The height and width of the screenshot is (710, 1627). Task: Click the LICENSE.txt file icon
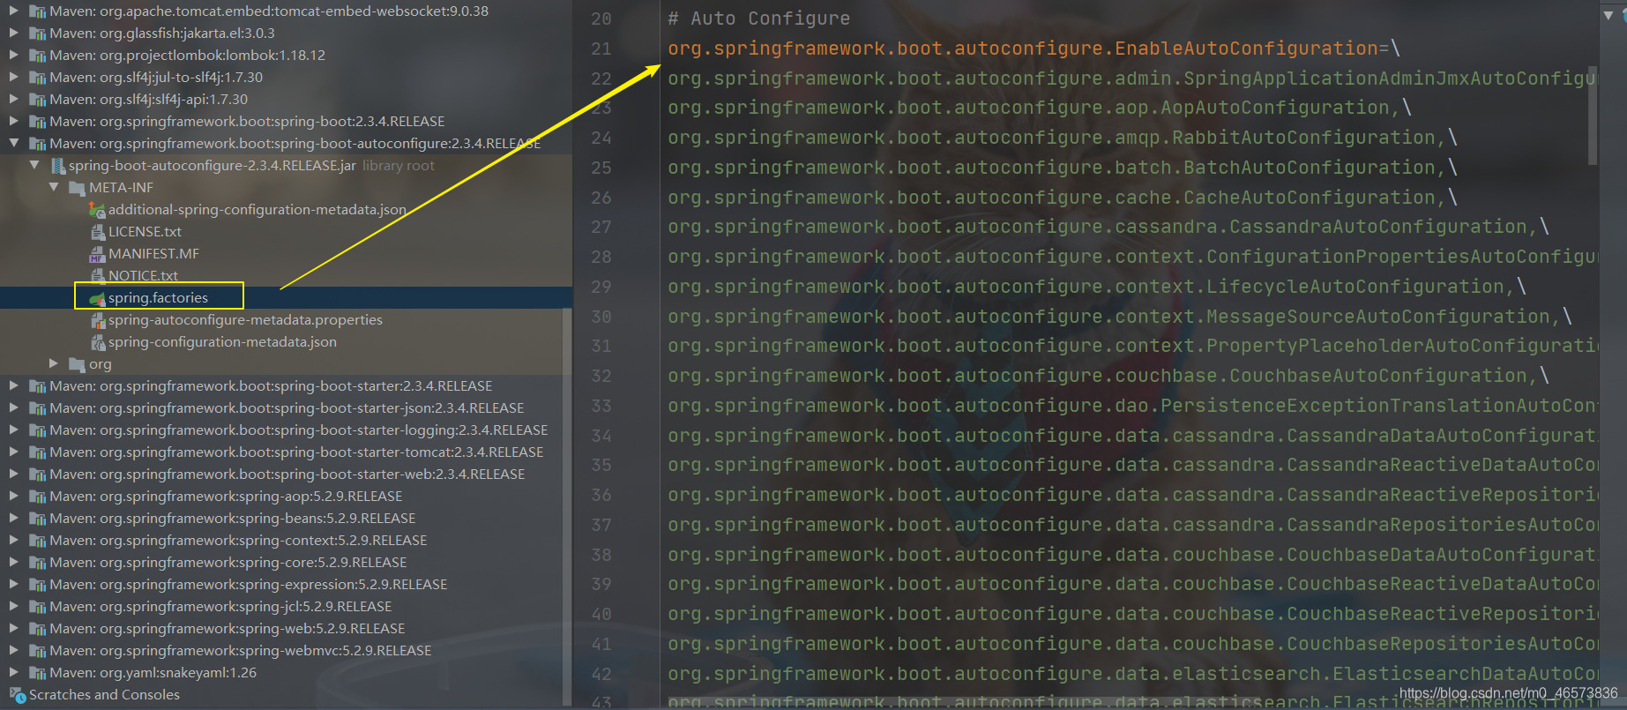pos(98,232)
